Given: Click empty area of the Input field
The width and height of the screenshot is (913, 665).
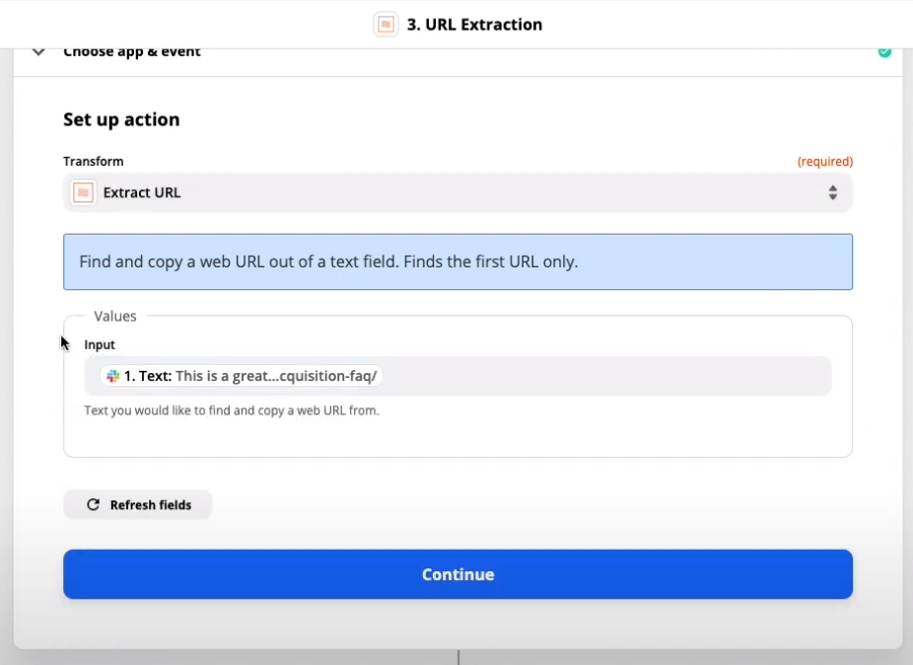Looking at the screenshot, I should click(x=605, y=376).
